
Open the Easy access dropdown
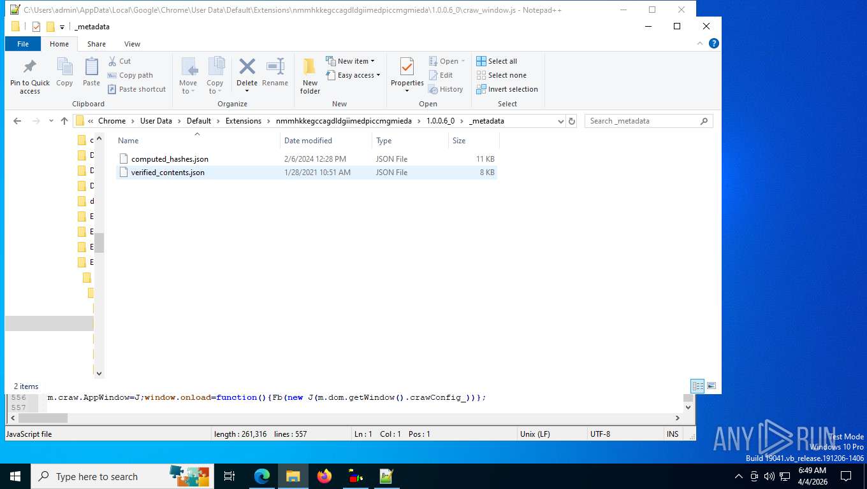click(353, 75)
